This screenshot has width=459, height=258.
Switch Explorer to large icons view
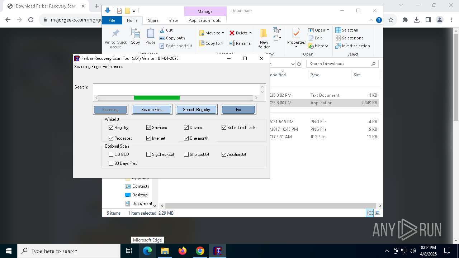[x=378, y=213]
